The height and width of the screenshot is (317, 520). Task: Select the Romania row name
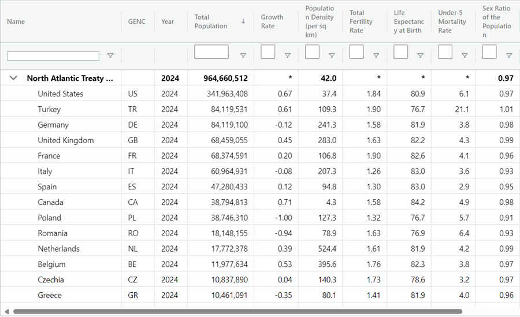(53, 233)
